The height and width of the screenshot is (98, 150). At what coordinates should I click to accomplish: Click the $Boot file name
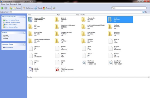89,47
